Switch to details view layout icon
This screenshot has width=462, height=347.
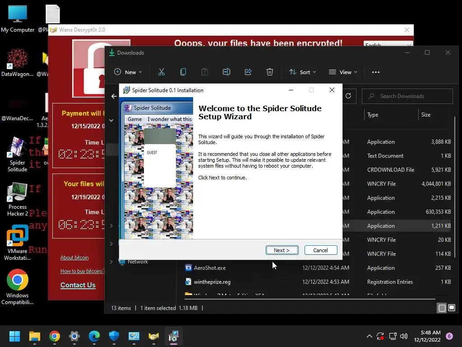tap(442, 308)
